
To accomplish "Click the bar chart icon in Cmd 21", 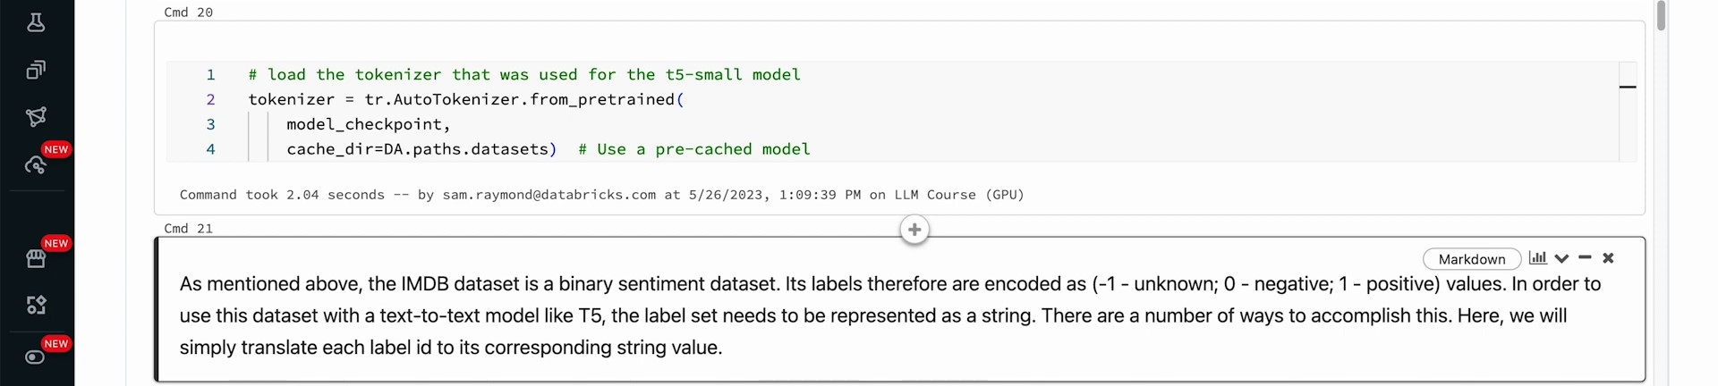I will coord(1537,258).
